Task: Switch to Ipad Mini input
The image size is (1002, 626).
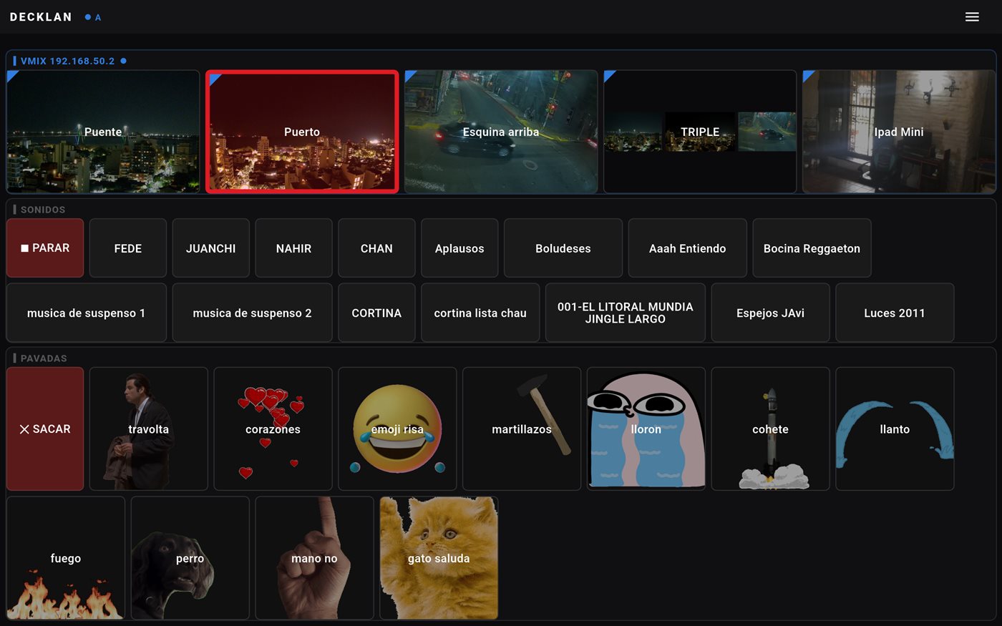Action: [899, 132]
